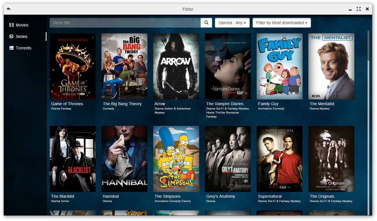Screen dimensions: 377x221
Task: Focus the Serie title search field
Action: pyautogui.click(x=125, y=23)
